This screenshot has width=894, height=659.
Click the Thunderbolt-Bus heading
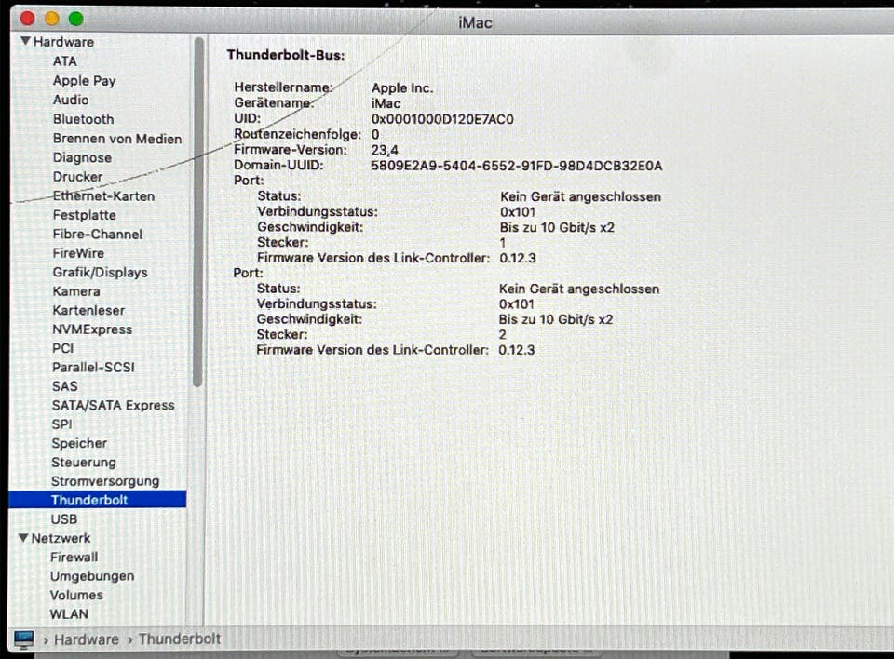286,55
